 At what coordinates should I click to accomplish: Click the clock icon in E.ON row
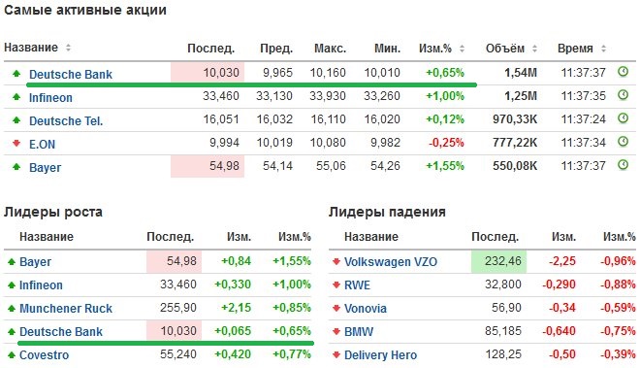pos(623,142)
